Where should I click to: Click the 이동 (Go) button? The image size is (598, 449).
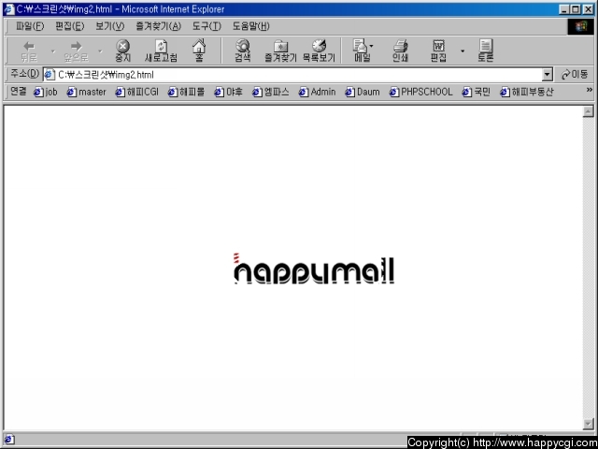point(575,75)
